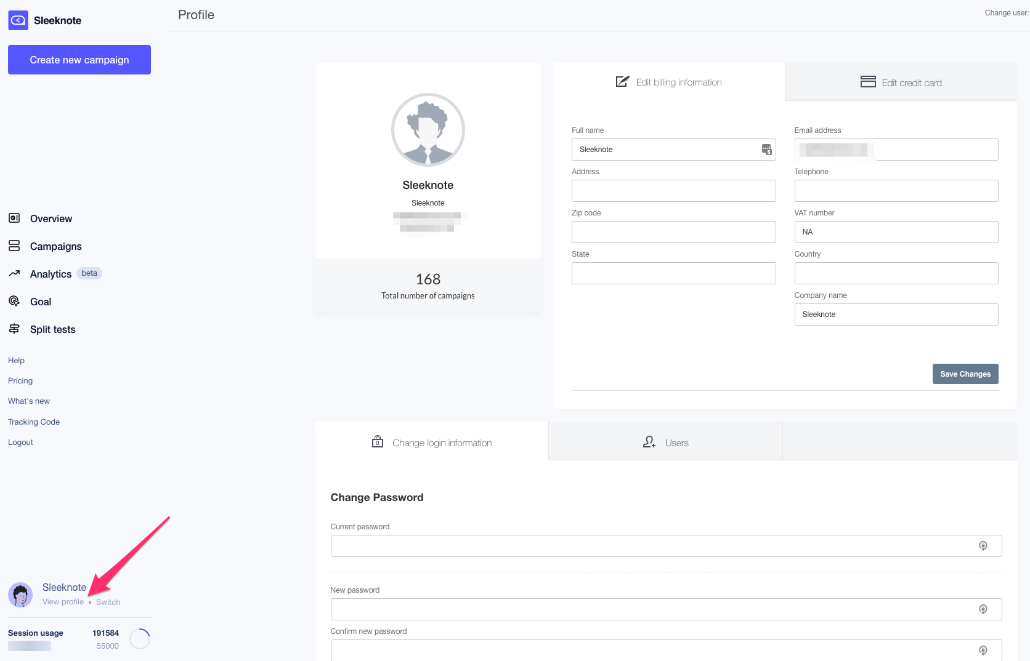Click the password manager icon in New password

[x=983, y=609]
